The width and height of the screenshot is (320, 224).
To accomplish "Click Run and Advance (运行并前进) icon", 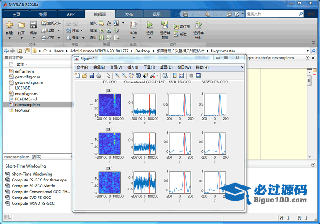I will 165,25.
